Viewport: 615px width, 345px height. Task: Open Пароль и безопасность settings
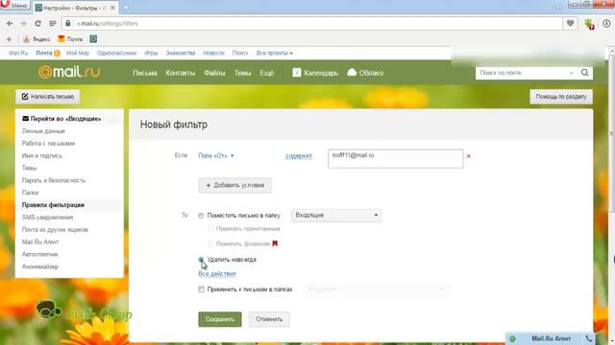pos(54,180)
